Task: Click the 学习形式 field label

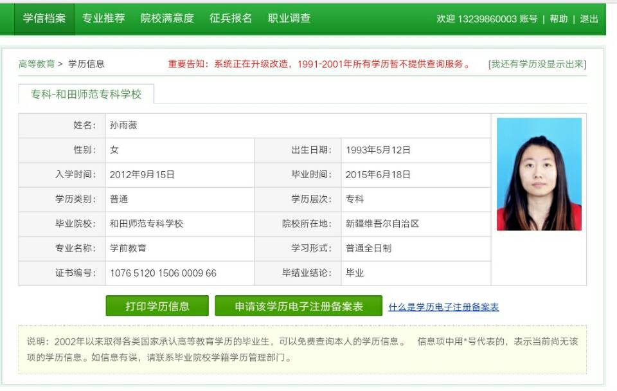Action: tap(312, 248)
